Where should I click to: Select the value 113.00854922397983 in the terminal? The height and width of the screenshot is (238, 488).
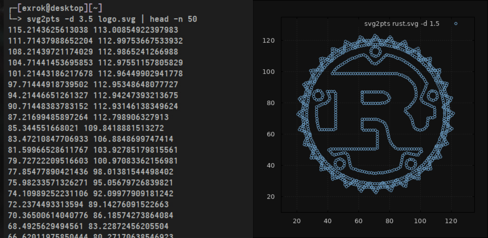pos(136,30)
